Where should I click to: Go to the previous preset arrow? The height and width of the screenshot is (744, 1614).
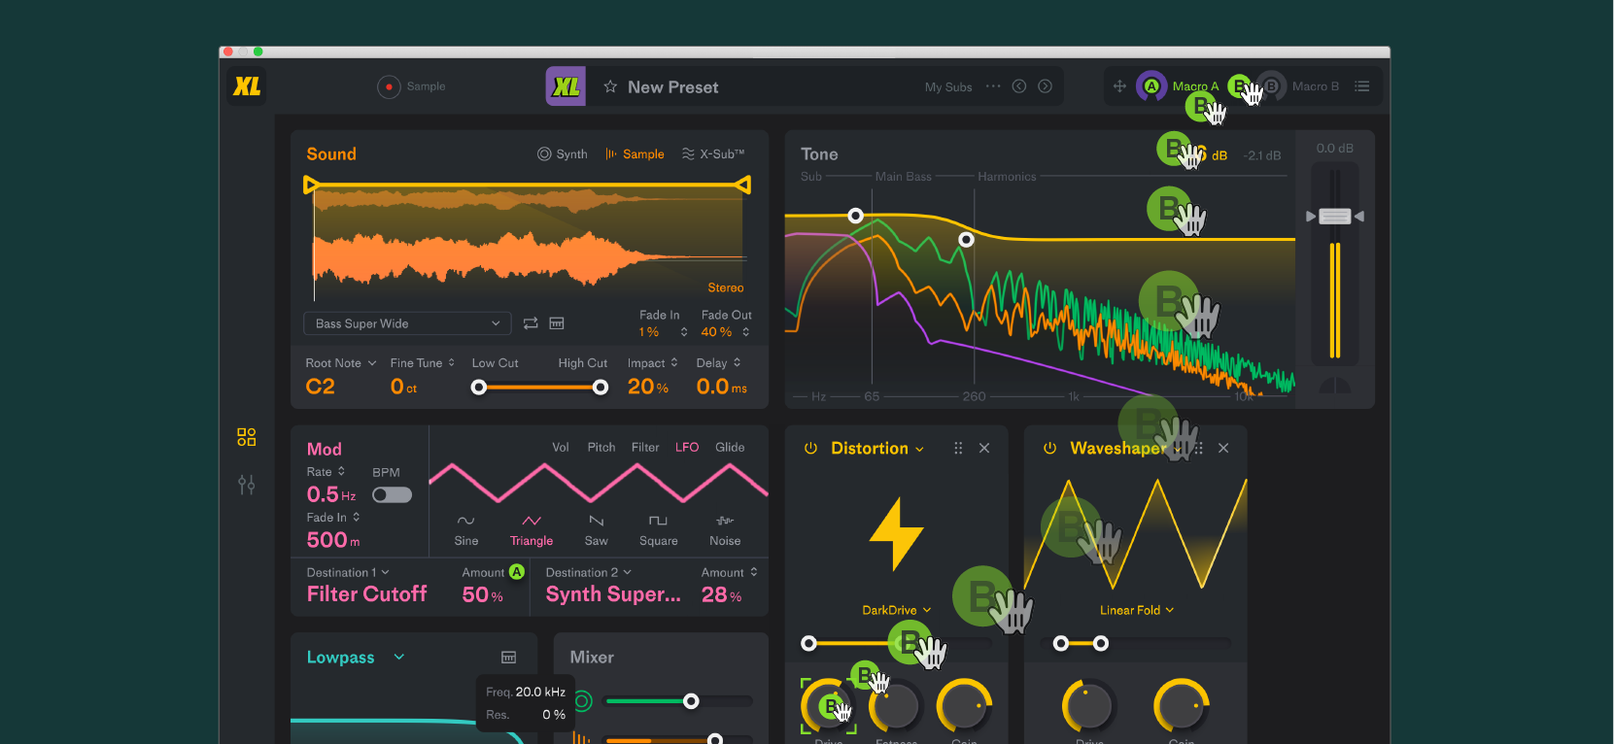tap(1018, 85)
